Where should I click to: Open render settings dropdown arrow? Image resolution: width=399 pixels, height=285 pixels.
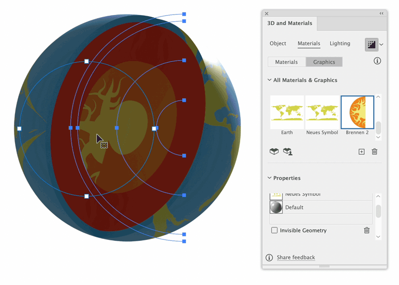click(x=381, y=45)
